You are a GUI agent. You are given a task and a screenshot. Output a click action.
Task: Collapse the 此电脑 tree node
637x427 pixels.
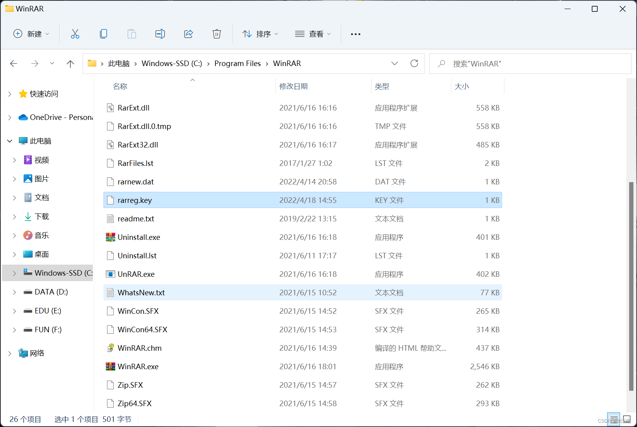[10, 141]
